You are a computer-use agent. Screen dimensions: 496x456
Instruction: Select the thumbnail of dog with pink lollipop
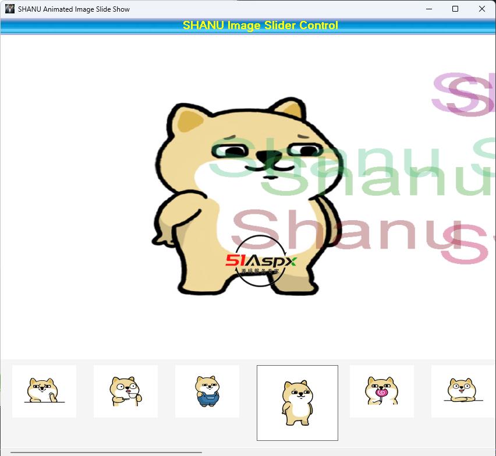382,391
